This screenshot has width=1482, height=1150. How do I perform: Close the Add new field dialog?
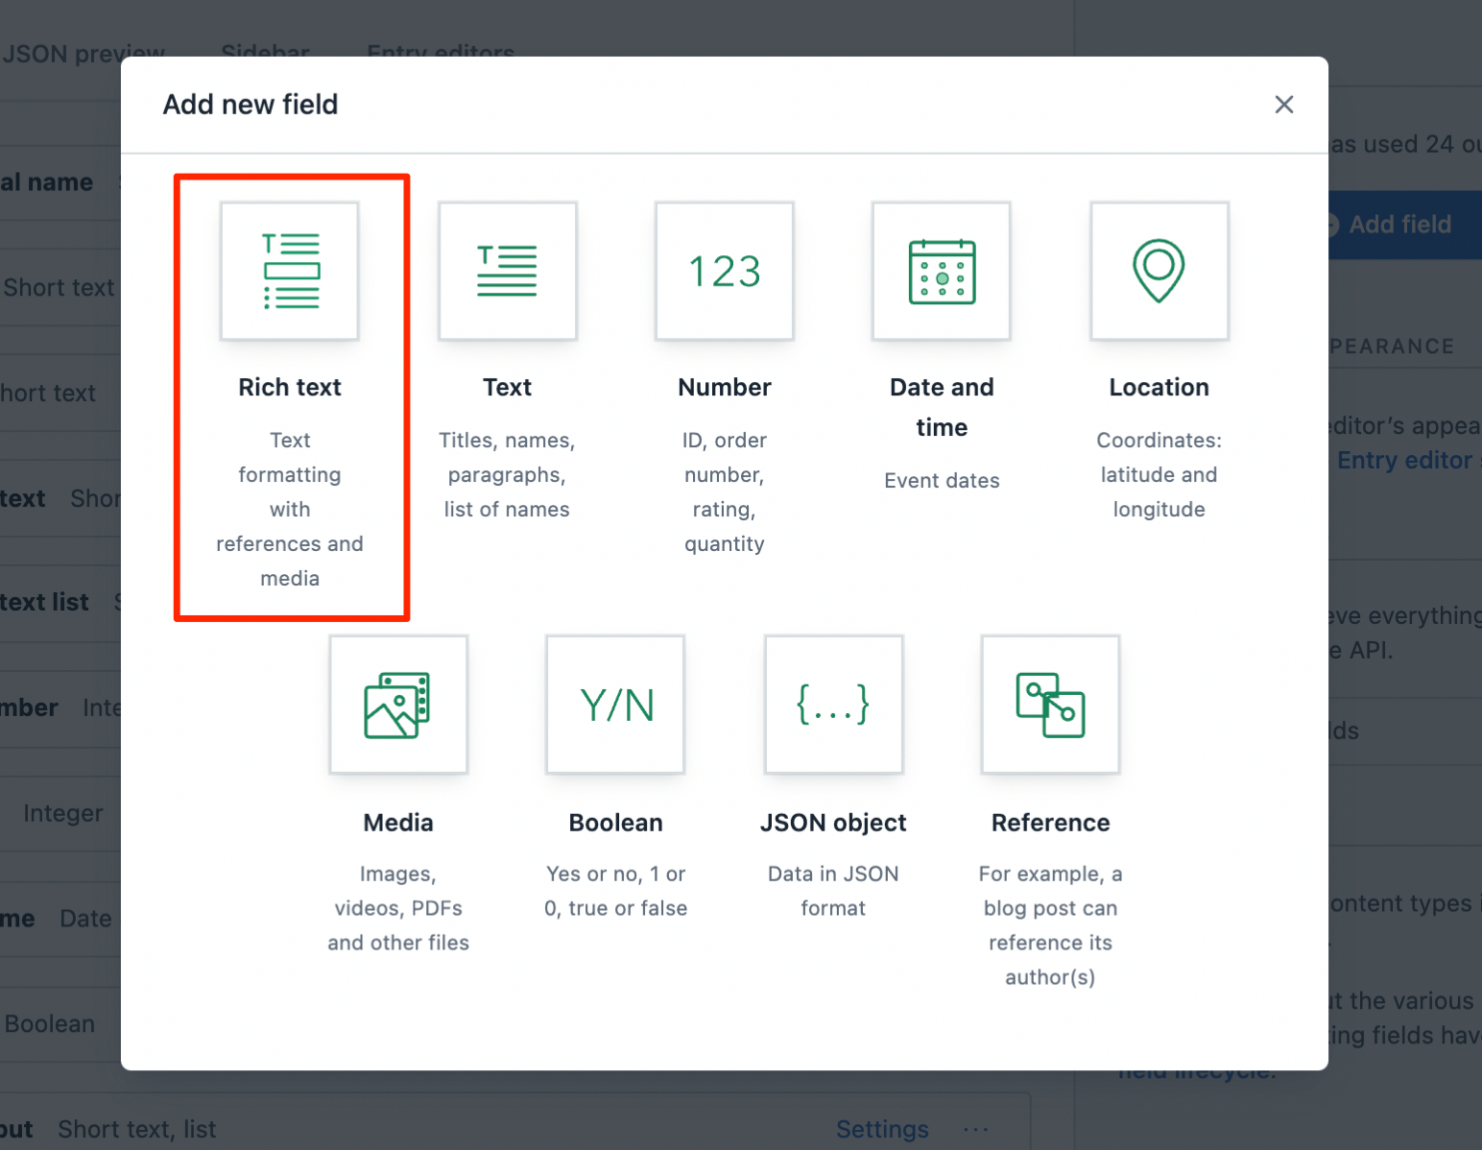click(x=1283, y=105)
